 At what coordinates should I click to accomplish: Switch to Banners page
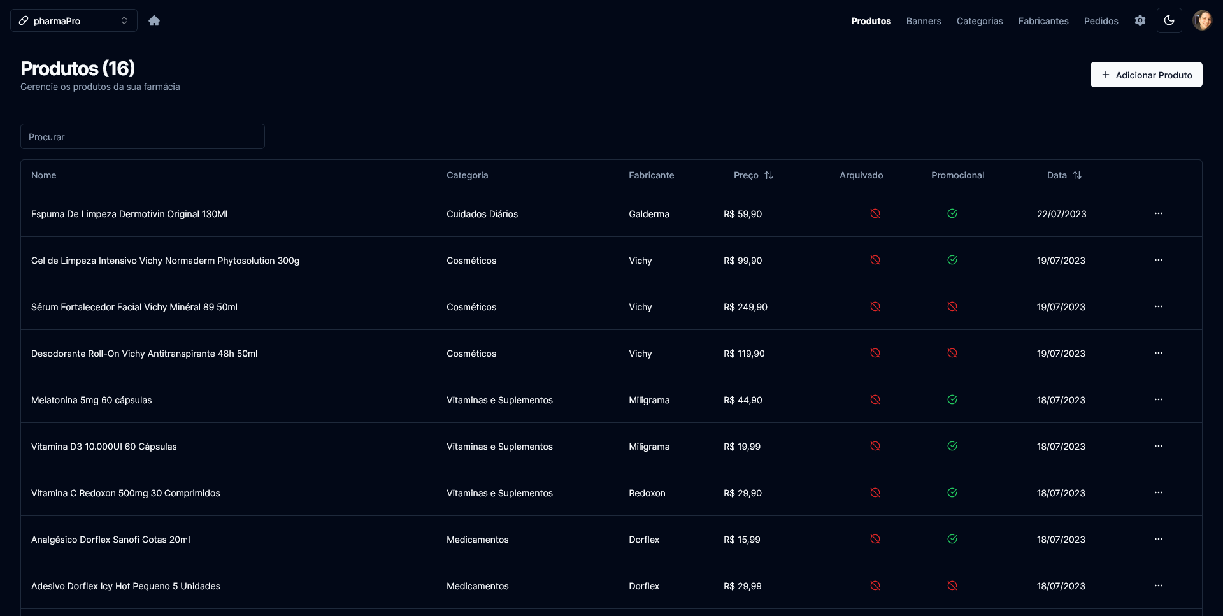tap(924, 21)
